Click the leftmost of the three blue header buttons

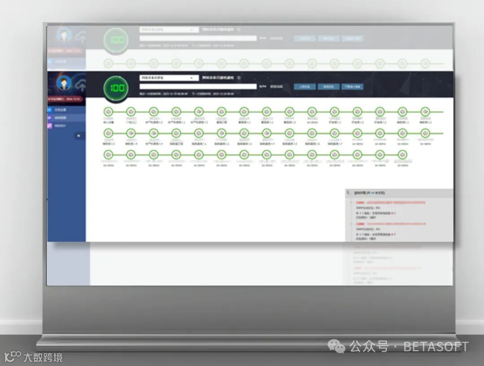(x=305, y=87)
